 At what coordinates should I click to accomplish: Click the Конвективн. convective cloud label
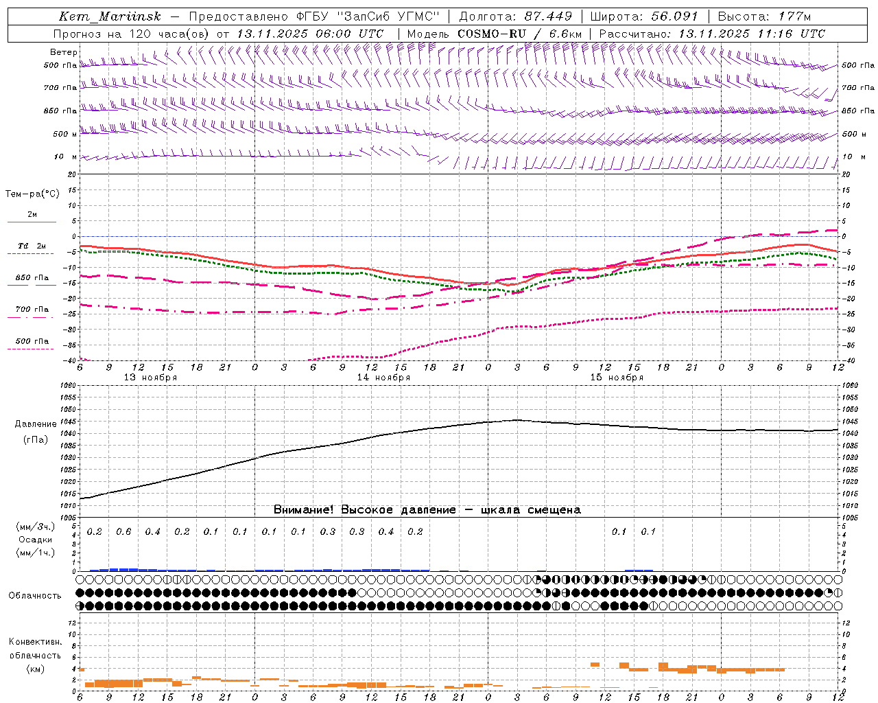click(x=35, y=642)
